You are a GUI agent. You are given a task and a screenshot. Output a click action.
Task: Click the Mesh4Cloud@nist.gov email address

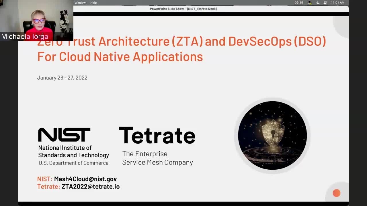click(x=85, y=179)
